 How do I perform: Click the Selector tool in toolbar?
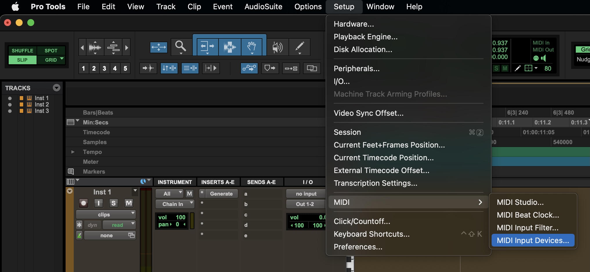230,46
